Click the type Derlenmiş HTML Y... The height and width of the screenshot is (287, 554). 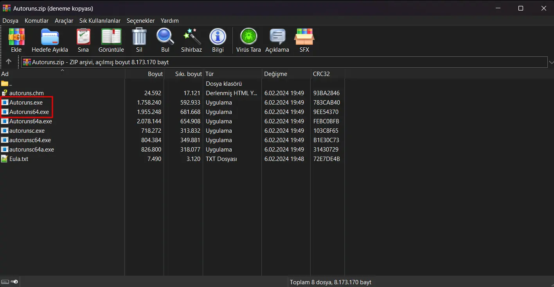232,93
